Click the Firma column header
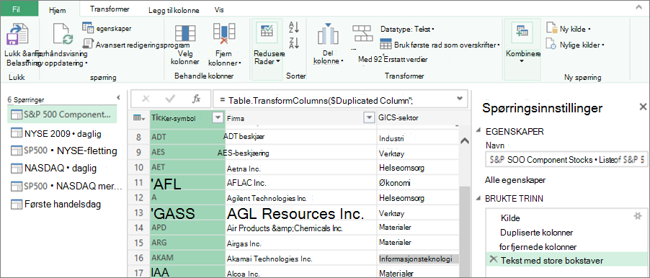The width and height of the screenshot is (650, 278). point(300,118)
